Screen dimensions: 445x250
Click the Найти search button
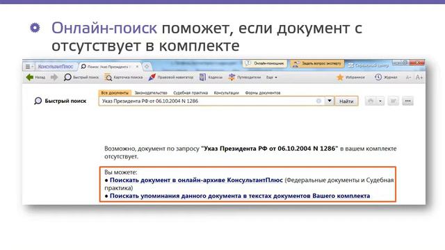[346, 101]
